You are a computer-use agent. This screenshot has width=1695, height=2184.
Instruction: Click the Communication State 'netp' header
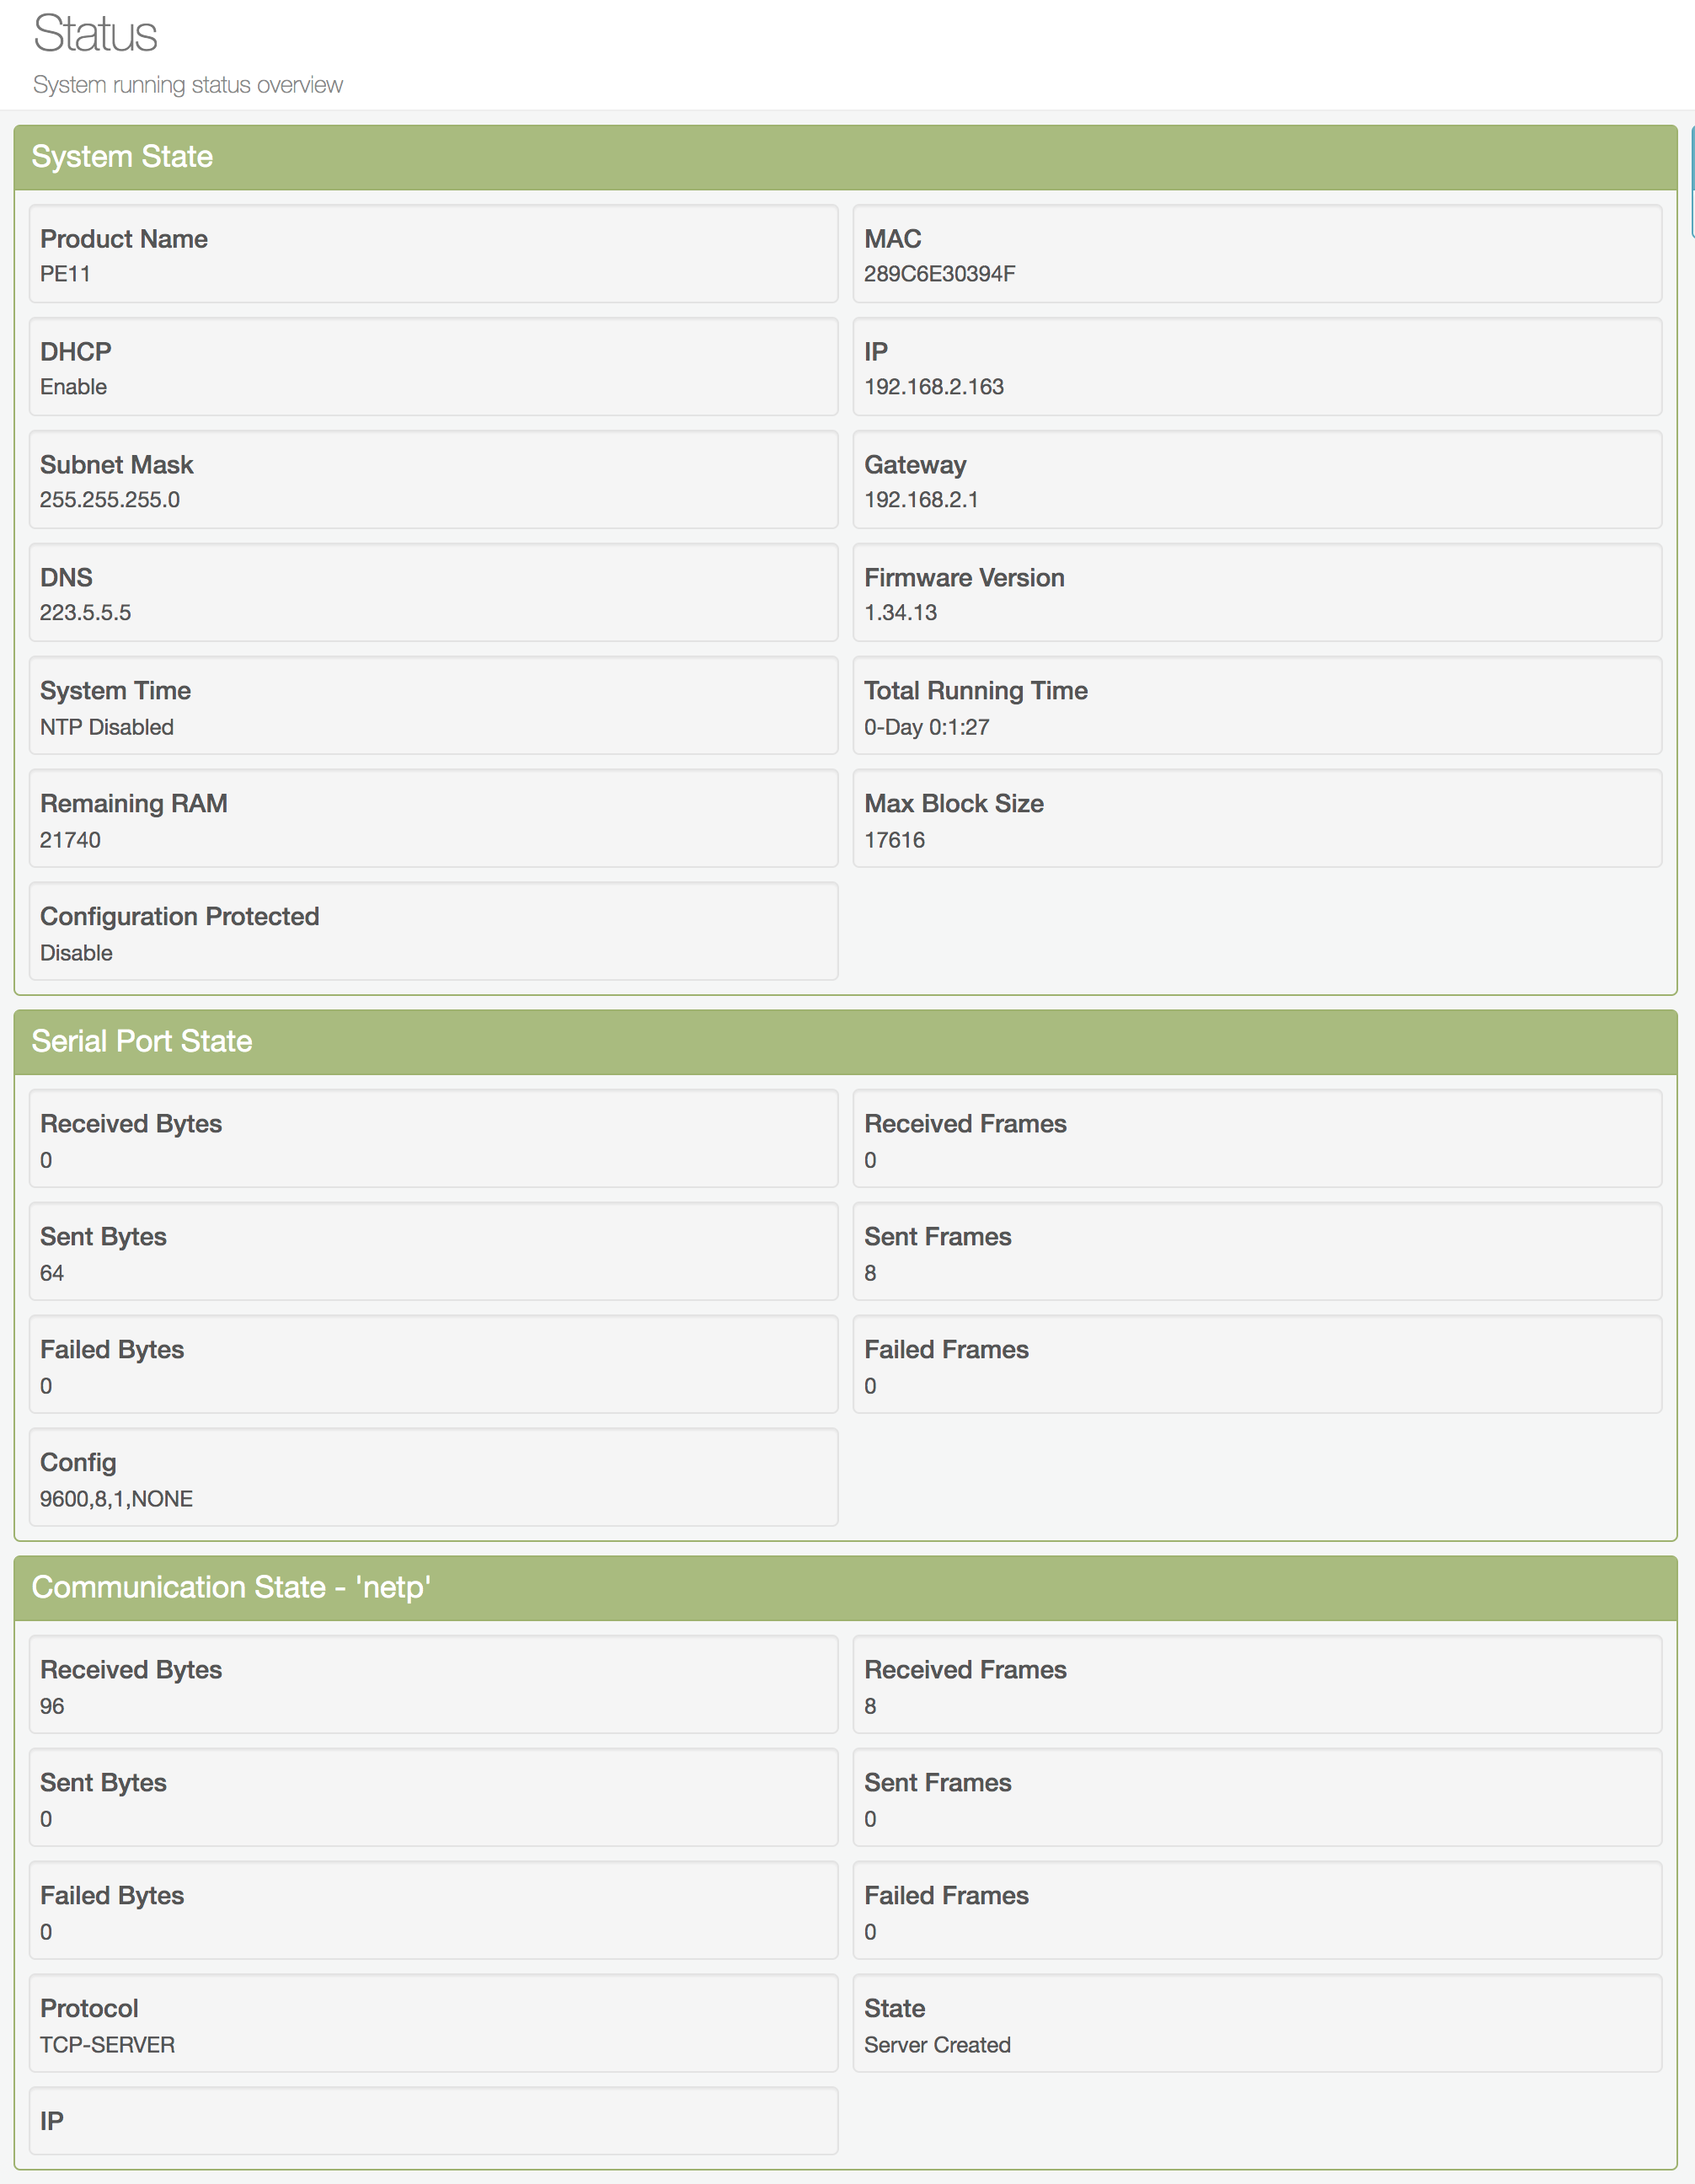click(x=231, y=1587)
